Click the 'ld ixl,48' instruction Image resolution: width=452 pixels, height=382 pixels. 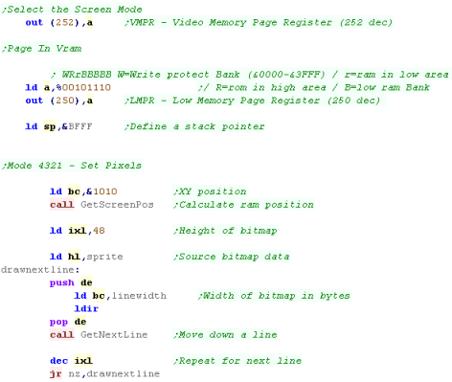(x=78, y=231)
